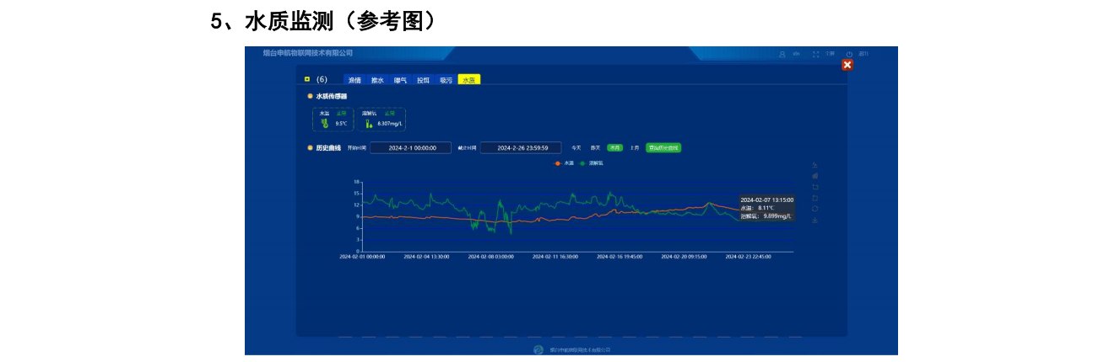Image resolution: width=1104 pixels, height=362 pixels.
Task: Select the 今天 quick range
Action: pos(576,147)
